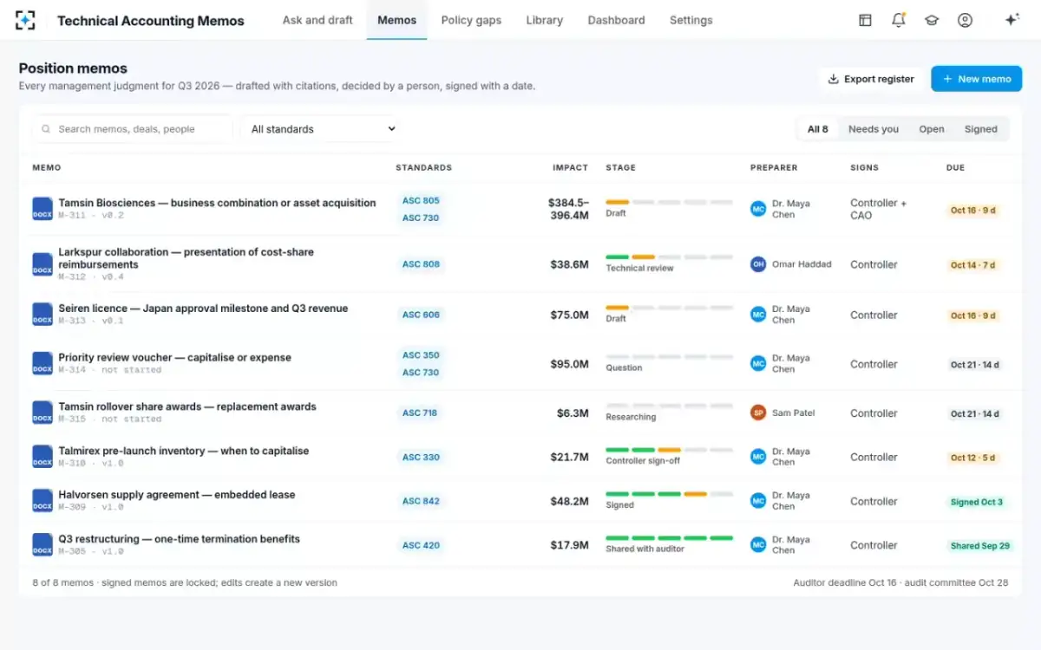Go to Ask and draft tab
The image size is (1041, 650).
pos(318,20)
